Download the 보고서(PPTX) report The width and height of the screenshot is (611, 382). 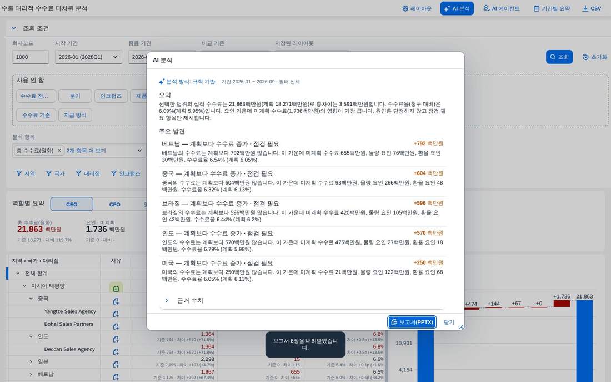pos(412,323)
